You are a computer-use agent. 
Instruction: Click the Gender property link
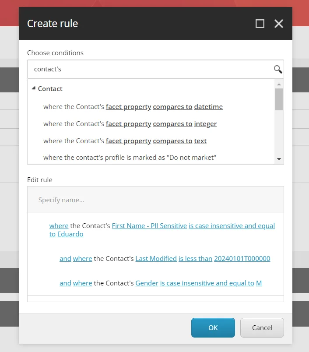click(x=147, y=283)
